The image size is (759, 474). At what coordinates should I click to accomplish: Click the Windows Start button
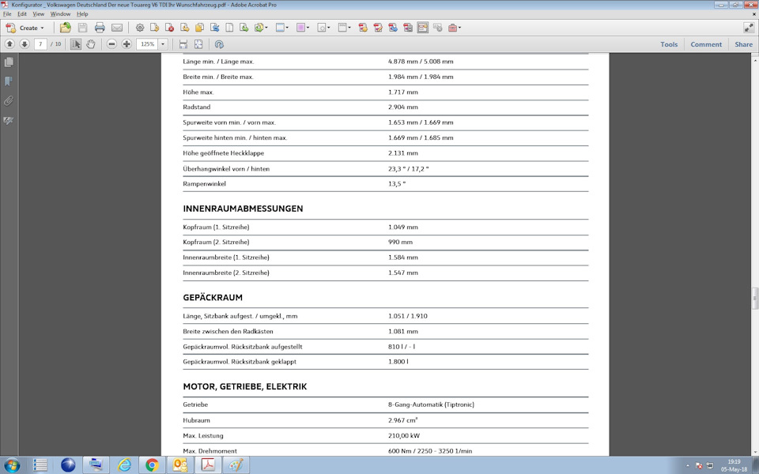[x=12, y=465]
